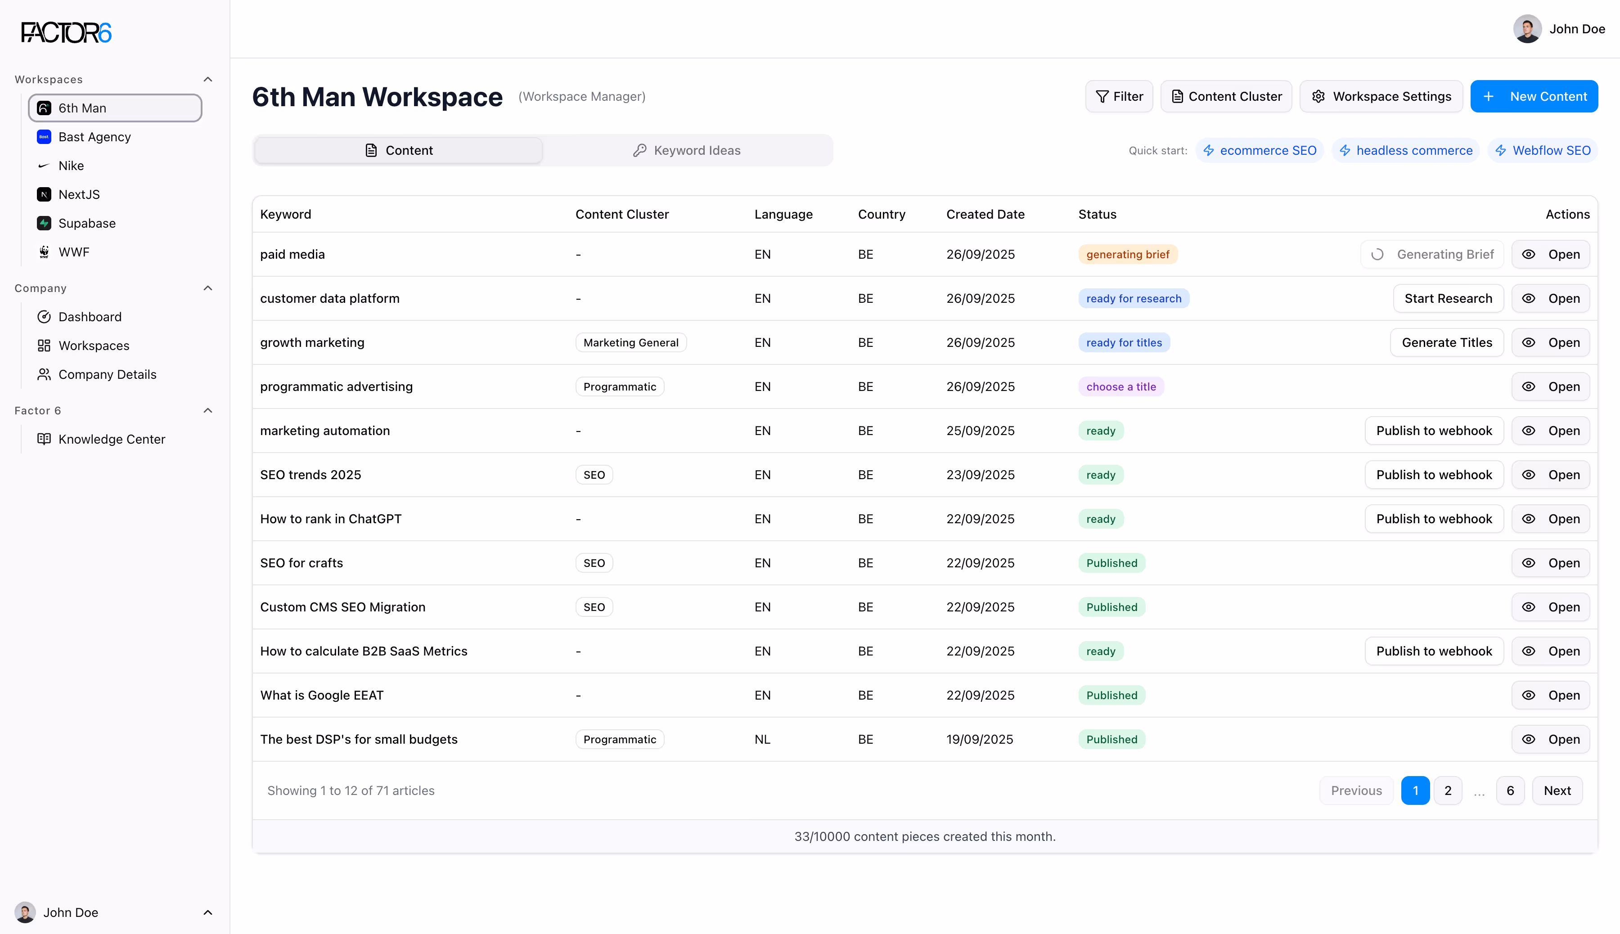Select the Bast Agency workspace icon
The image size is (1620, 934).
(x=43, y=137)
